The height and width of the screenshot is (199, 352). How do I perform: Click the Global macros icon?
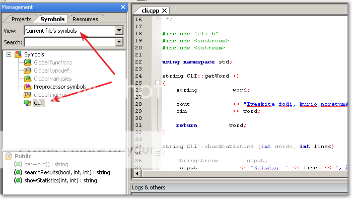click(28, 95)
